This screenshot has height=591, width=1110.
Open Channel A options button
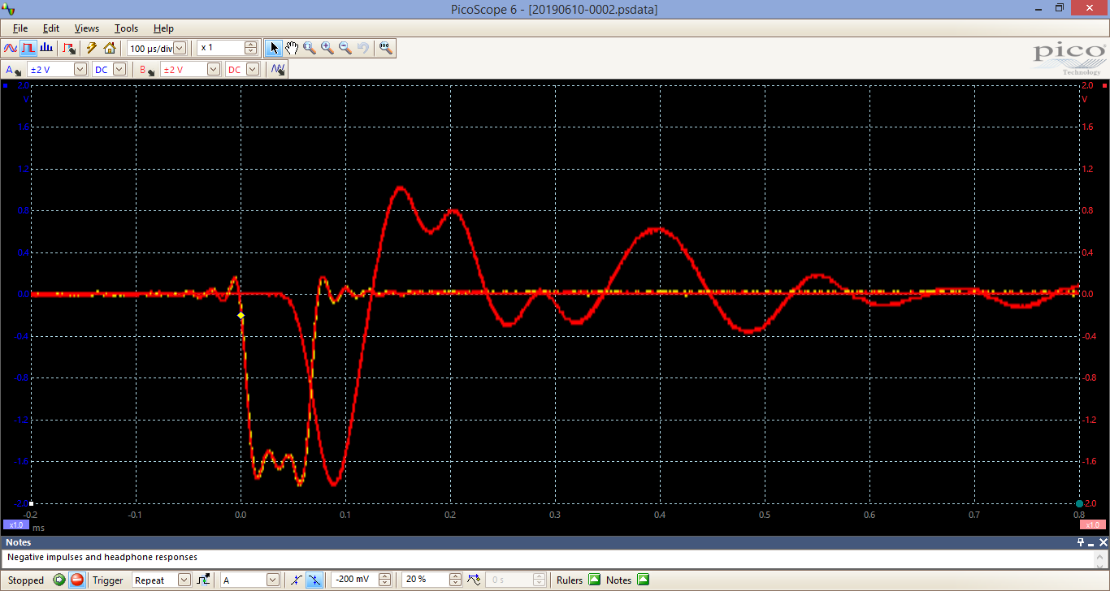(14, 70)
